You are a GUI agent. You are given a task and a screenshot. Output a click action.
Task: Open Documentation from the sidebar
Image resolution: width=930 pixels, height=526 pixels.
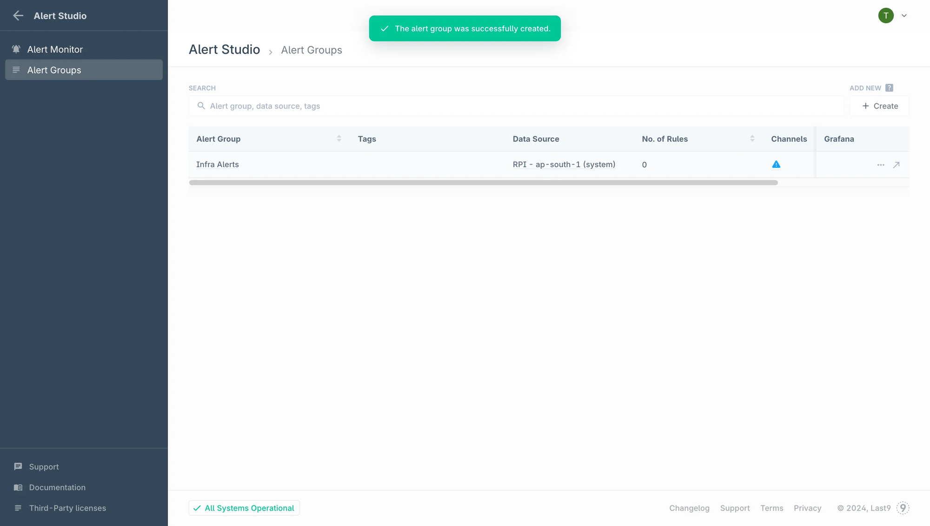(57, 487)
